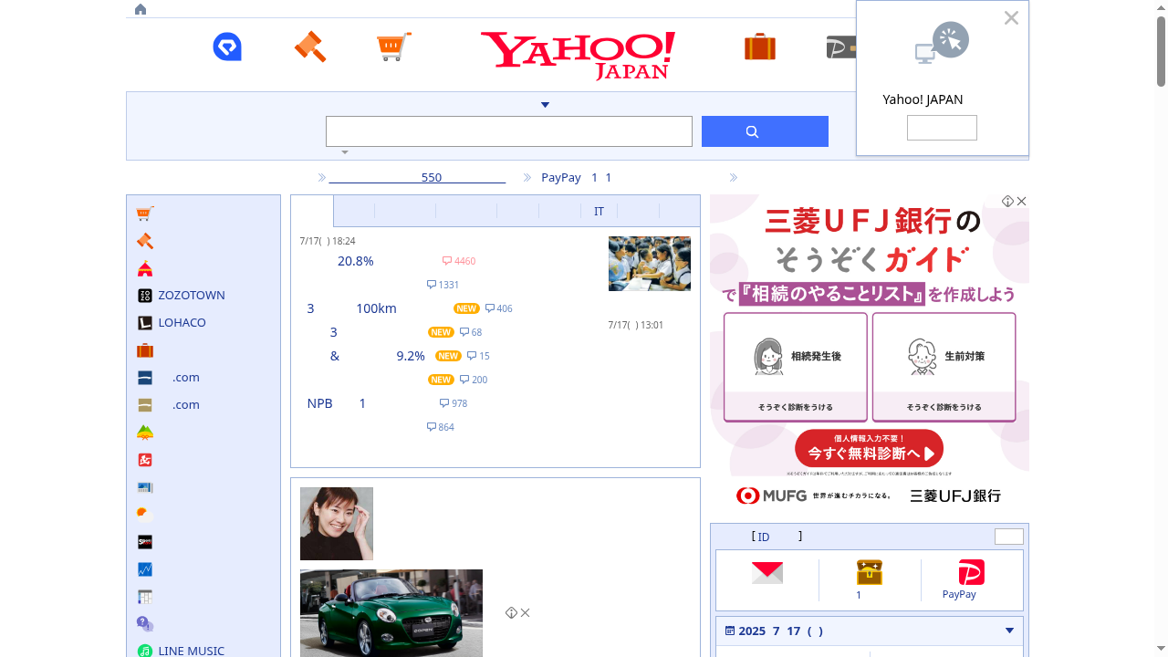Click the TV schedule grid icon in sidebar
This screenshot has width=1168, height=657.
tap(145, 597)
